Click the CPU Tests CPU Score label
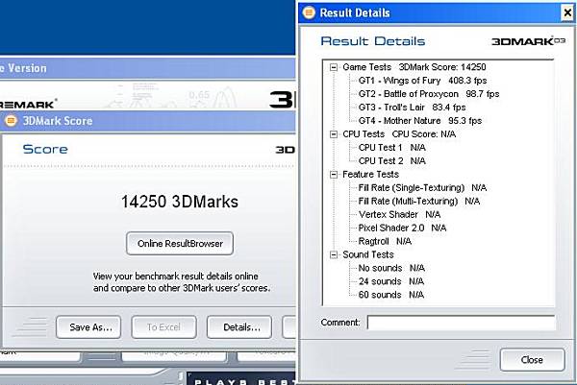Image resolution: width=577 pixels, height=385 pixels. pyautogui.click(x=399, y=134)
